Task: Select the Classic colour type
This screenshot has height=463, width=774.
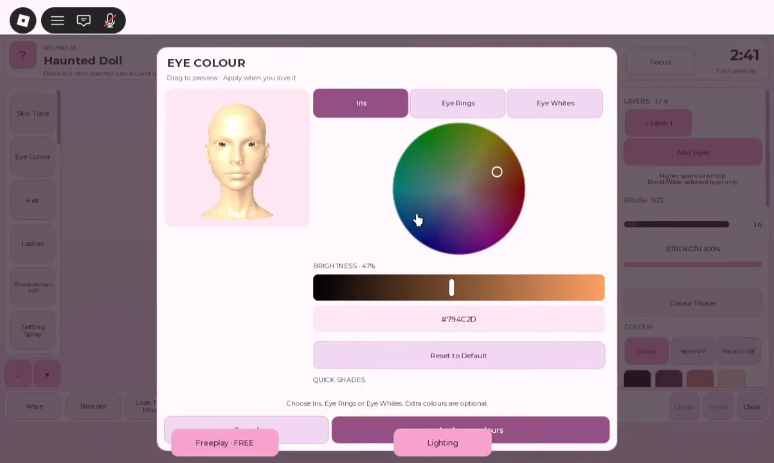Action: (x=647, y=351)
